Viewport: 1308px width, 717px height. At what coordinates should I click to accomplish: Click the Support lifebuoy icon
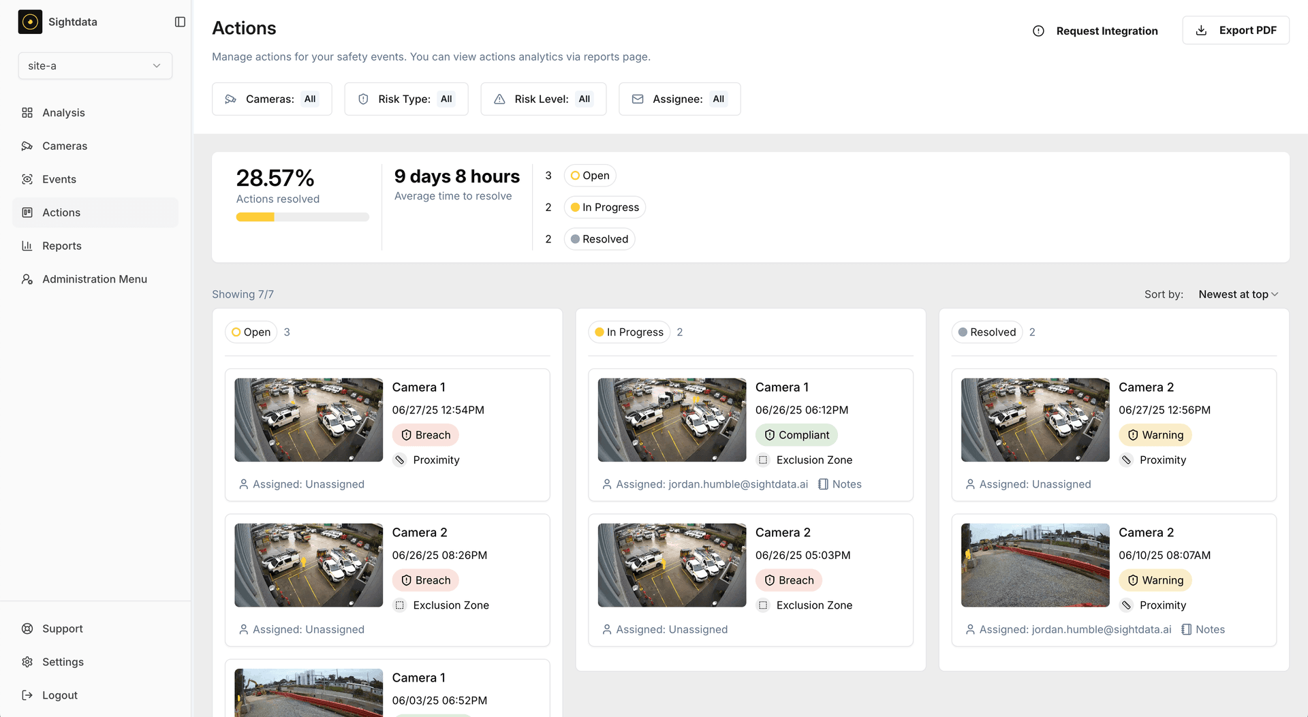point(27,628)
